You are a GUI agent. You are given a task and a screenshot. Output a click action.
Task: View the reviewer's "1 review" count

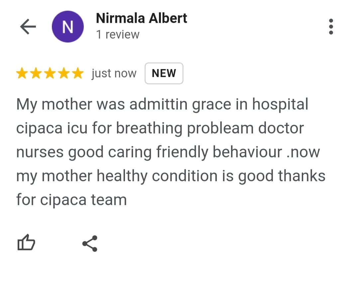click(118, 35)
